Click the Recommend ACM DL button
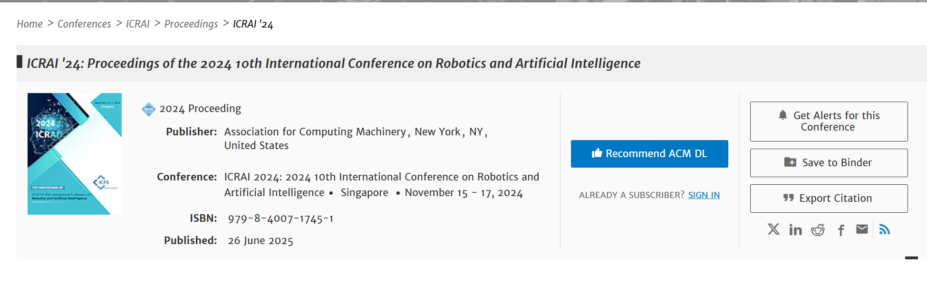 point(649,154)
